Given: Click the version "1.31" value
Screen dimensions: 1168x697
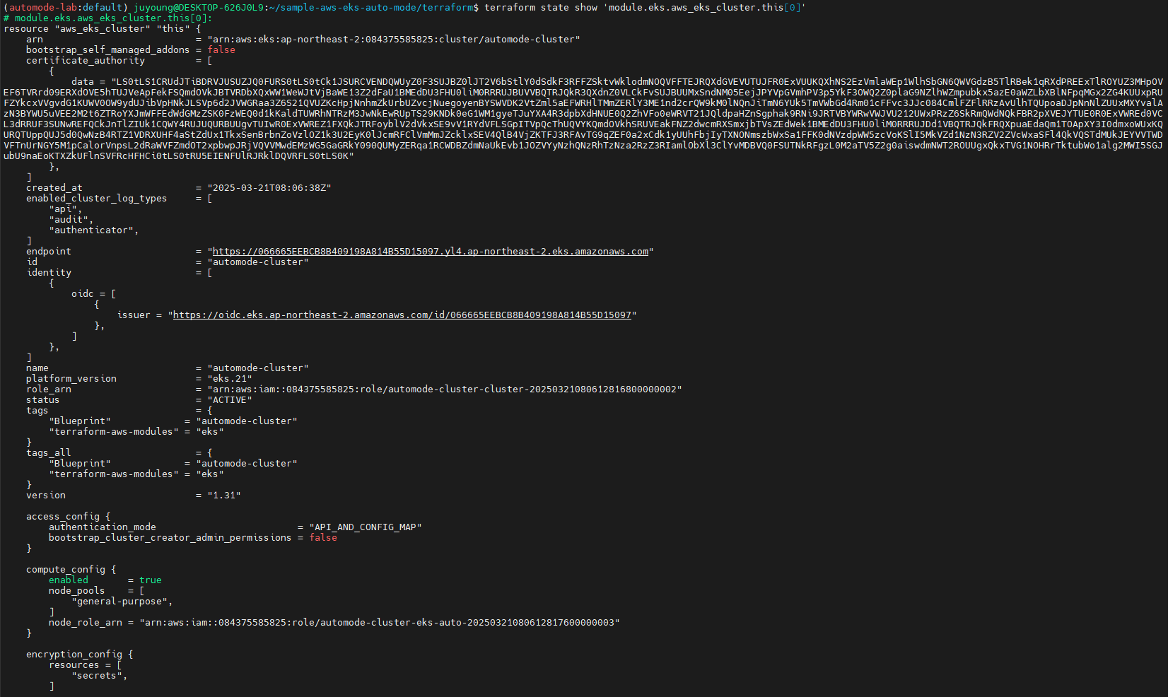Looking at the screenshot, I should (224, 496).
